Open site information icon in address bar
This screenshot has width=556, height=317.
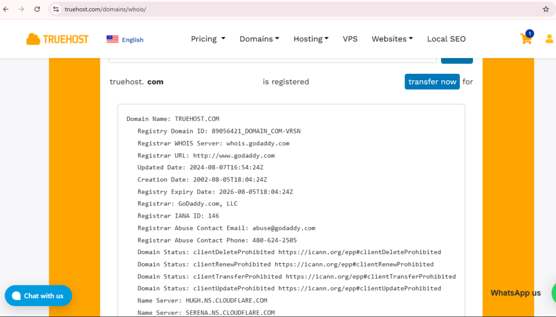click(x=56, y=9)
